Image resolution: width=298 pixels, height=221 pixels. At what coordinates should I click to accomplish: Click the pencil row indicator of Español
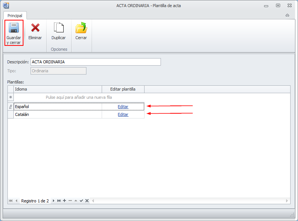11,107
